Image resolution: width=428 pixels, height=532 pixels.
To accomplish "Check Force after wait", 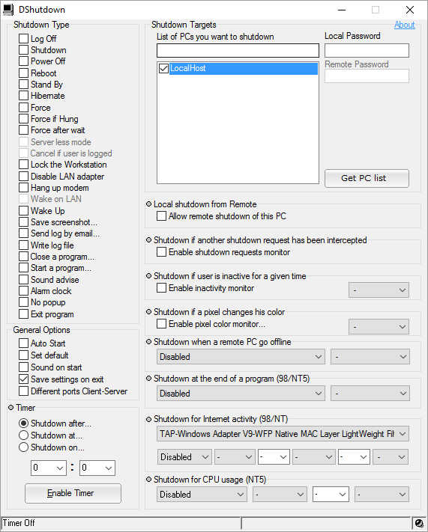I will (23, 130).
